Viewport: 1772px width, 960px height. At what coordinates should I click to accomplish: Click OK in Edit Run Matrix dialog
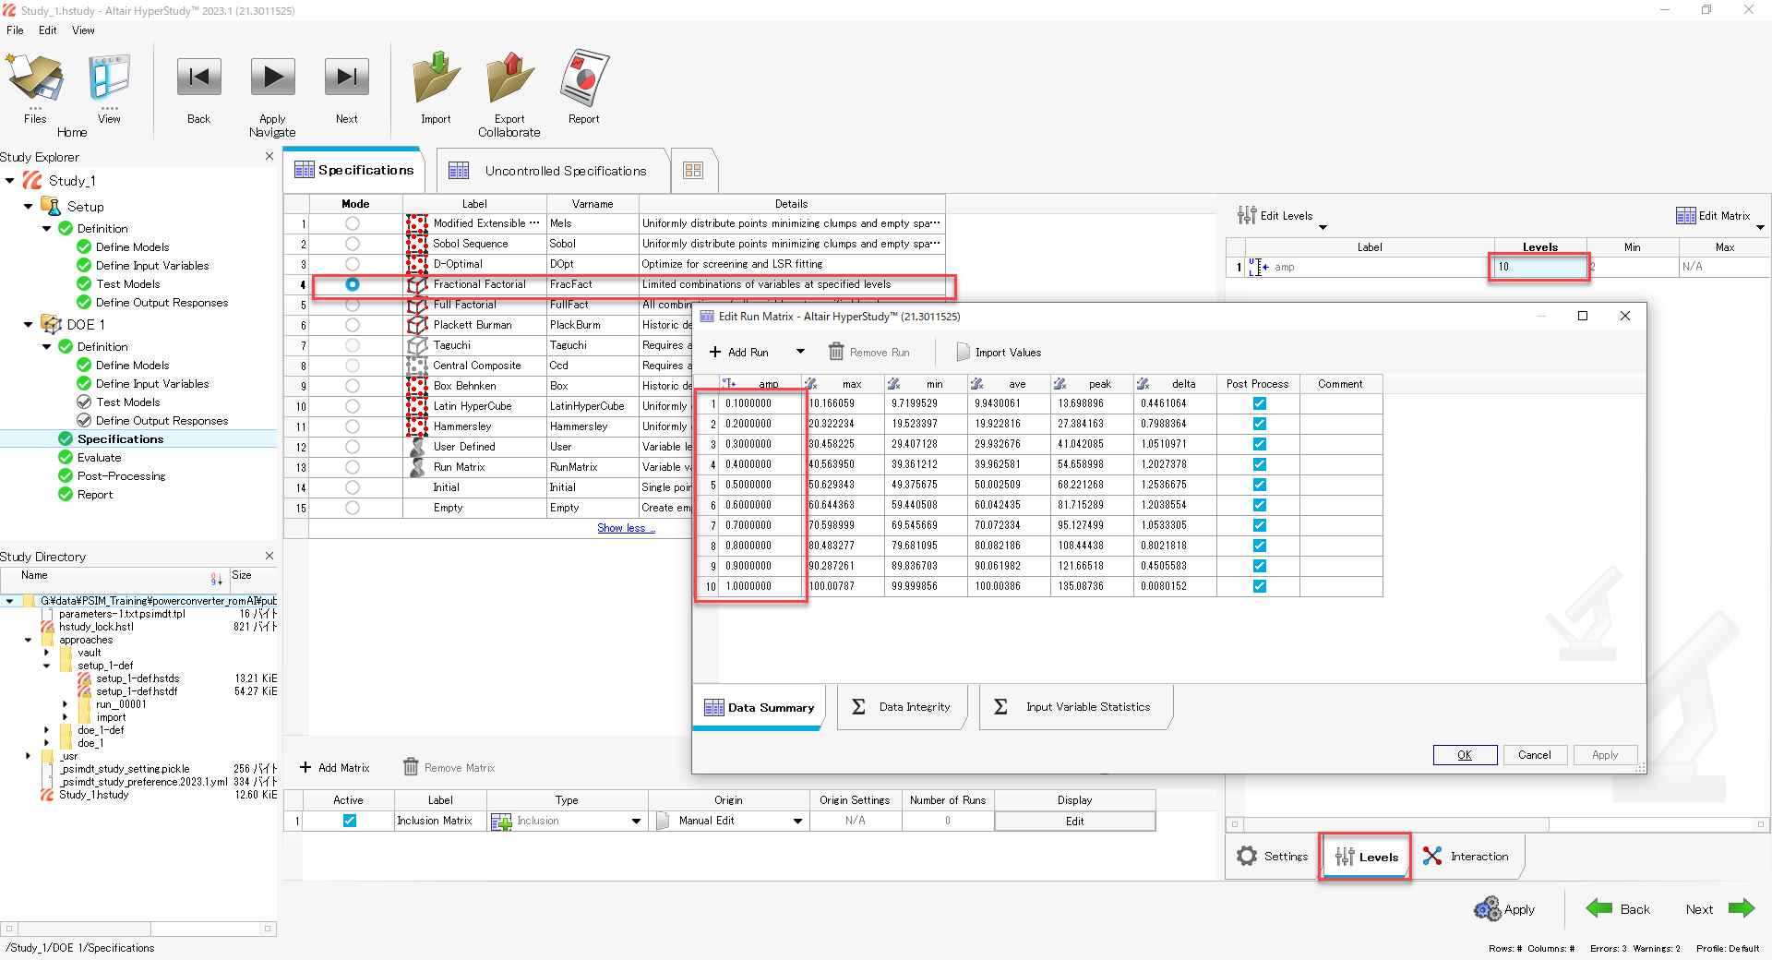[x=1465, y=755]
